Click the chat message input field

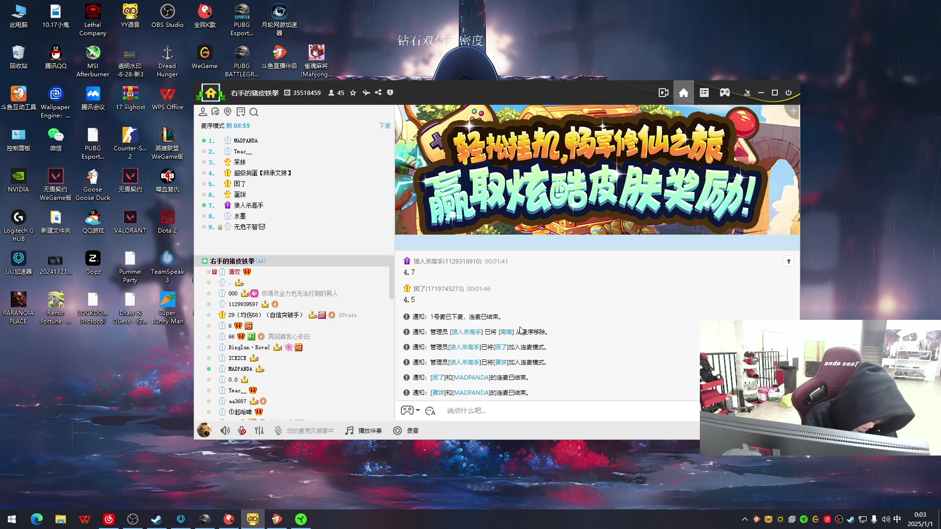point(569,410)
